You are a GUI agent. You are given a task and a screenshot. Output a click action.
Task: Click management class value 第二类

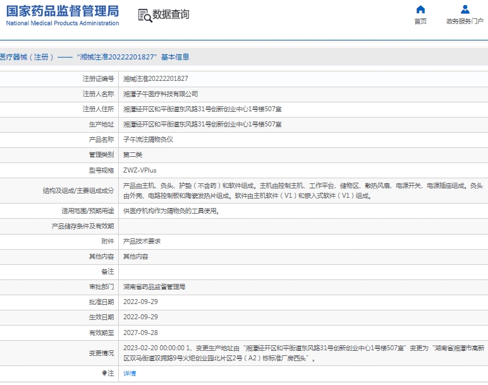point(133,155)
